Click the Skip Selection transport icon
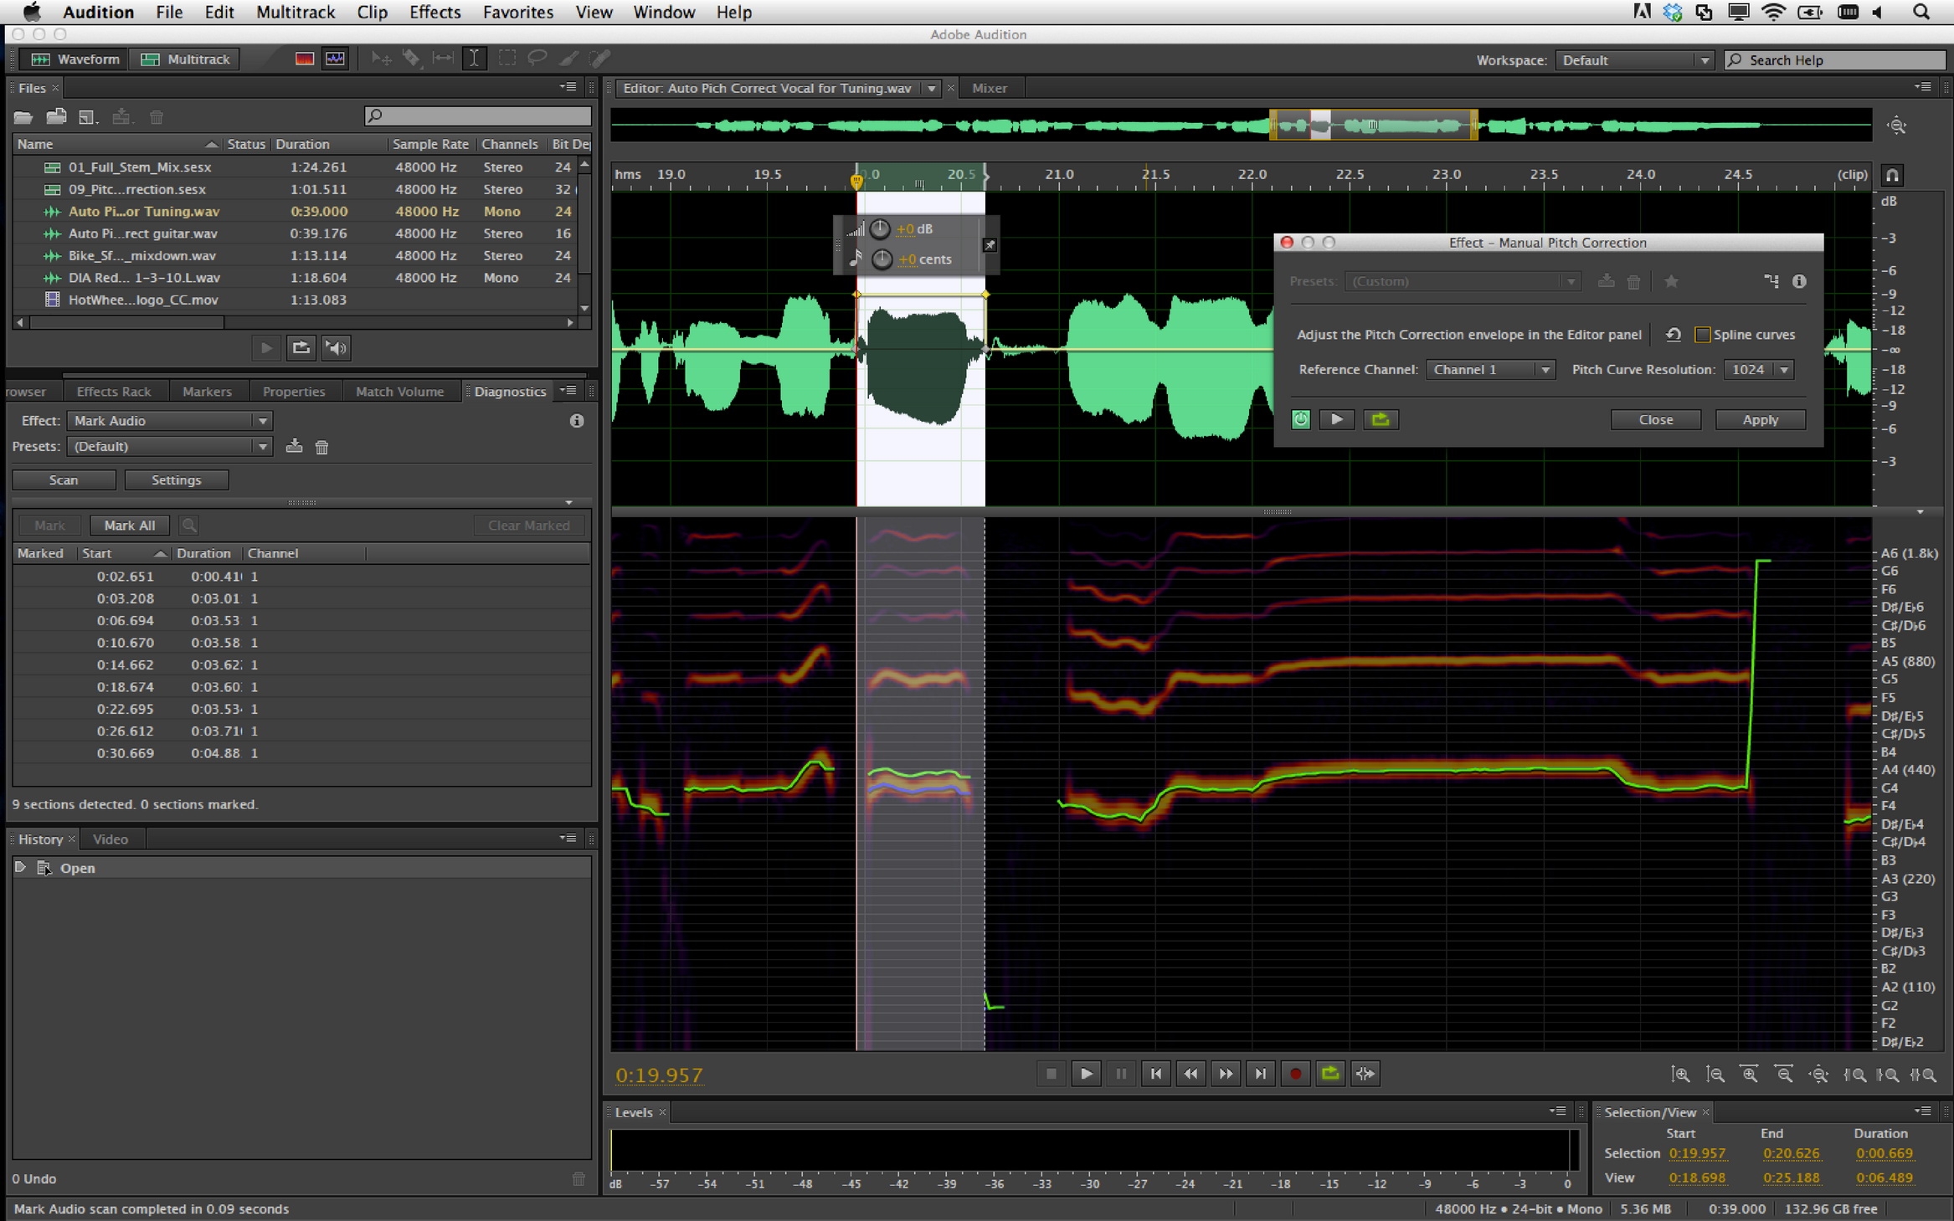The height and width of the screenshot is (1221, 1954). click(1365, 1074)
